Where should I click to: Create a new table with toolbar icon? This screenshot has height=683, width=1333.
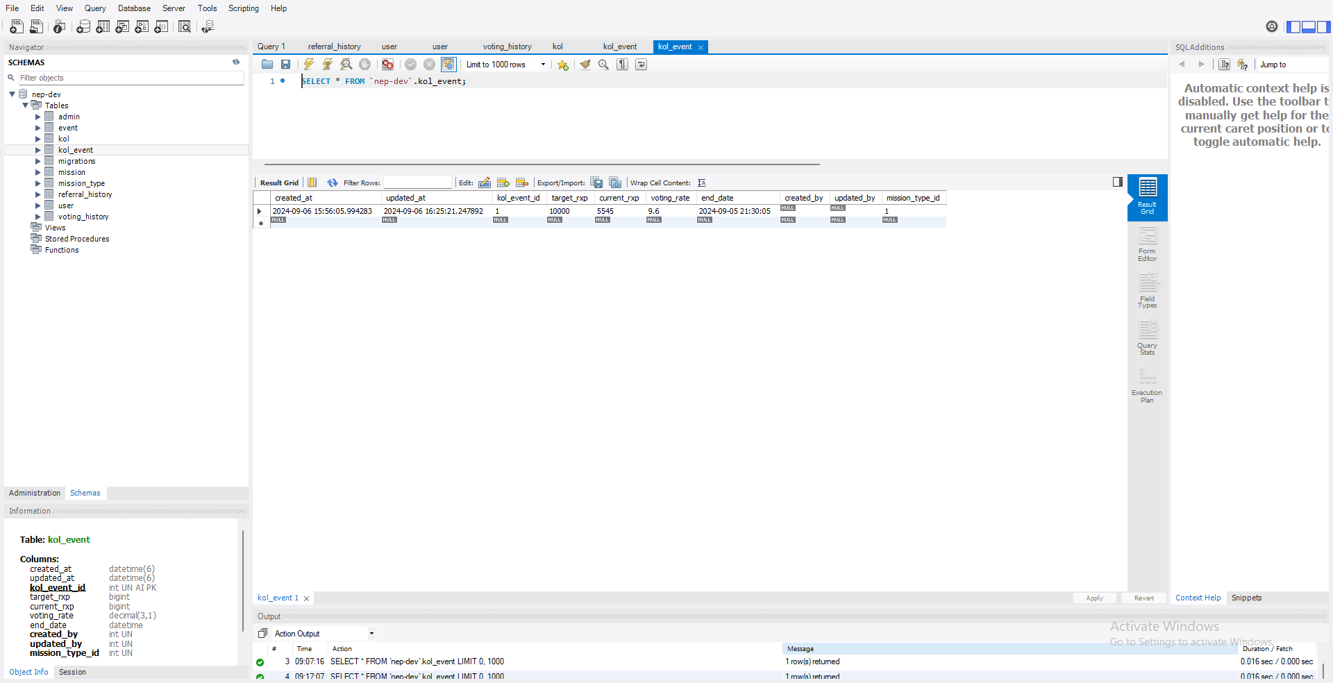[x=103, y=26]
